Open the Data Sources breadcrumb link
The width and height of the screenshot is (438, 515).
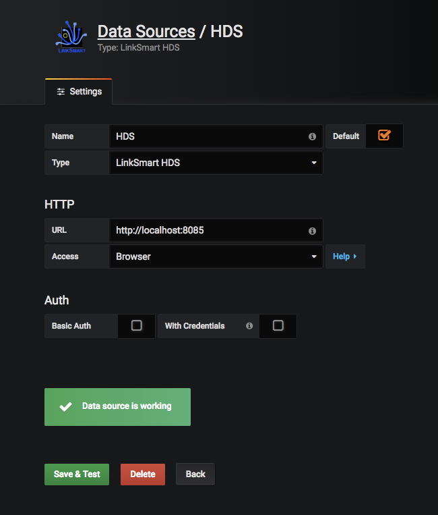point(146,32)
